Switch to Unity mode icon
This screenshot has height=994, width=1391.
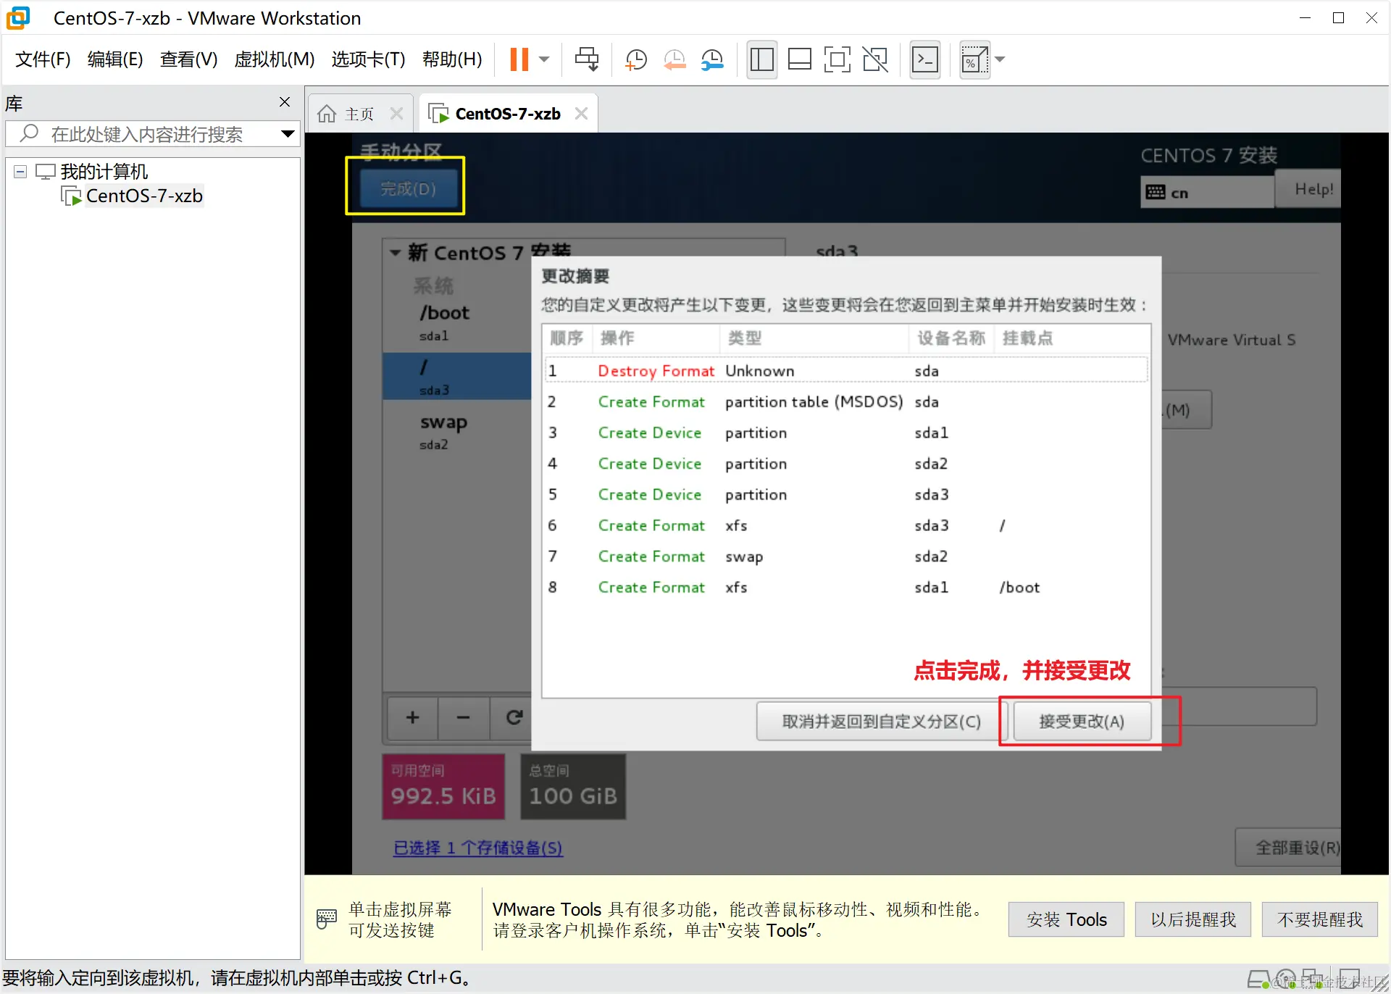(x=875, y=59)
